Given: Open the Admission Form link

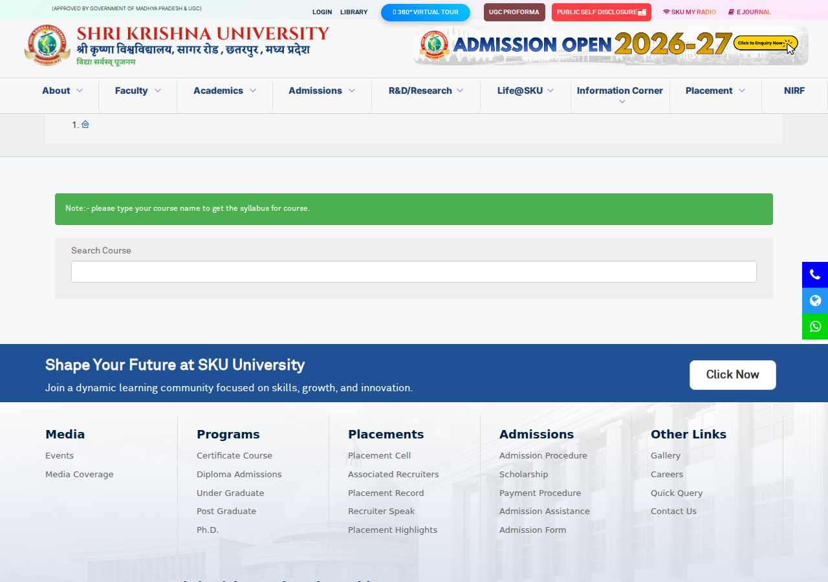Looking at the screenshot, I should click(533, 530).
